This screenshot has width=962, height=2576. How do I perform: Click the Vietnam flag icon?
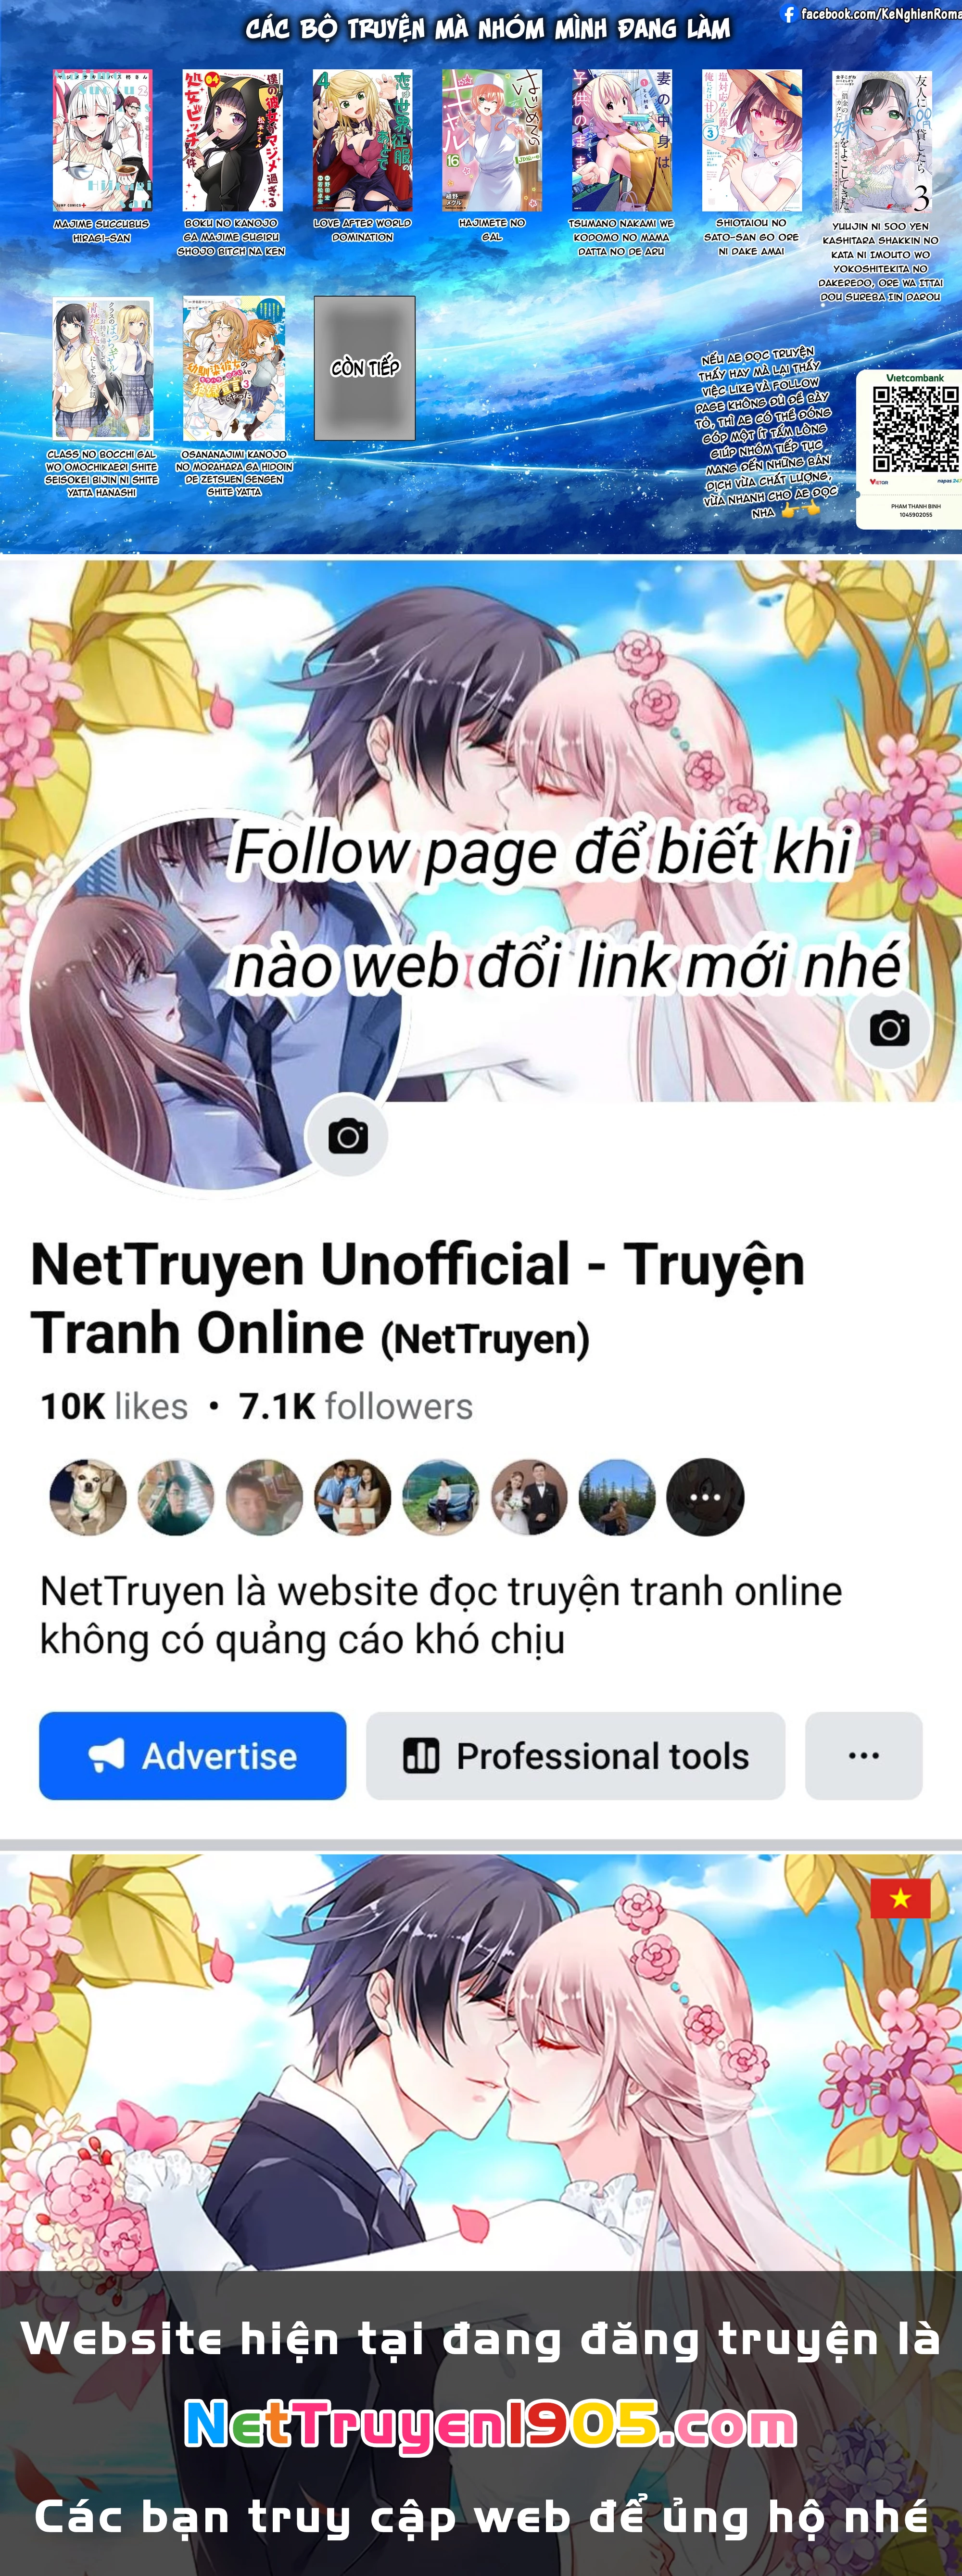[900, 1897]
